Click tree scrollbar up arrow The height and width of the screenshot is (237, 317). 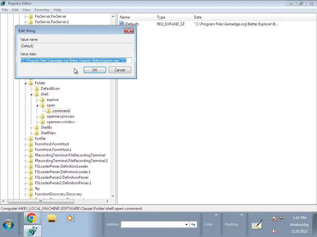point(113,16)
